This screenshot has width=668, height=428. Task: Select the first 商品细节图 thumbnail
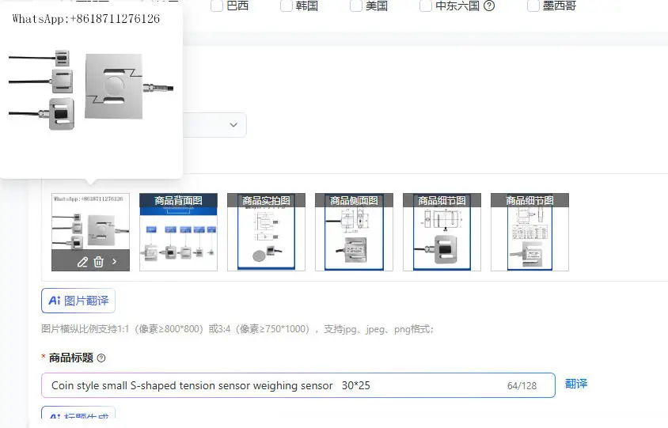point(442,232)
